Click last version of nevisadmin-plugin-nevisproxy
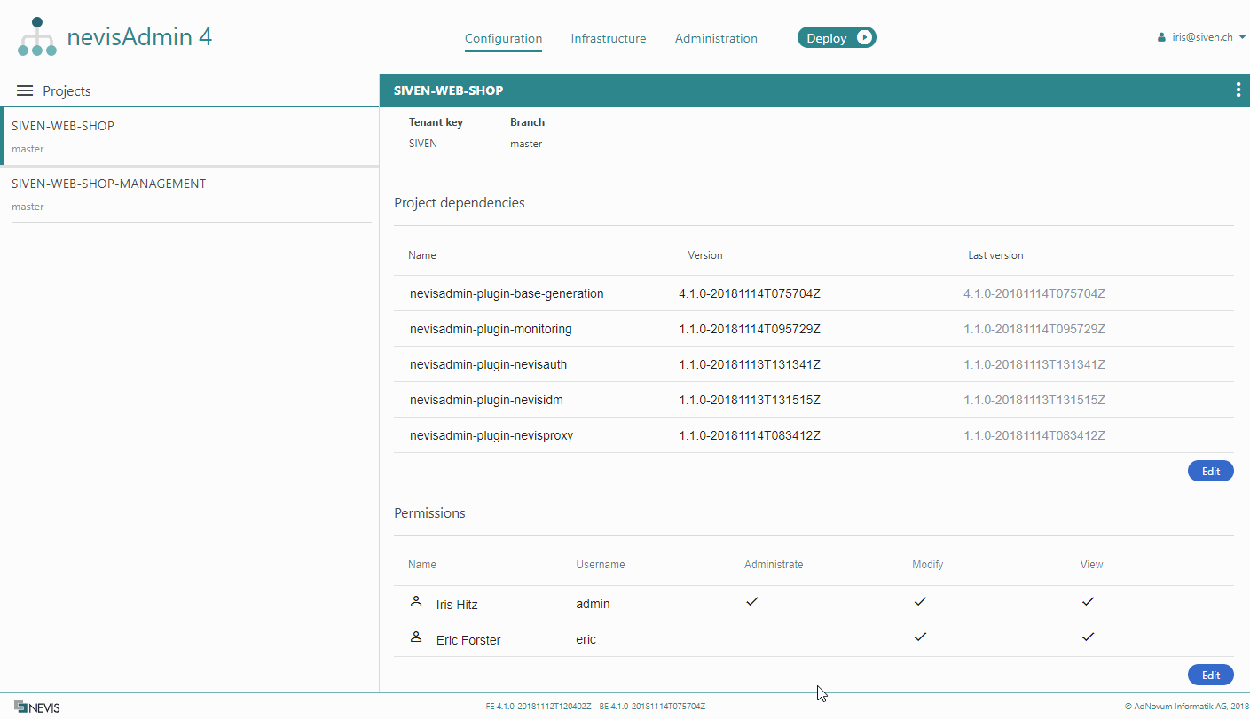The image size is (1250, 719). (x=1034, y=435)
